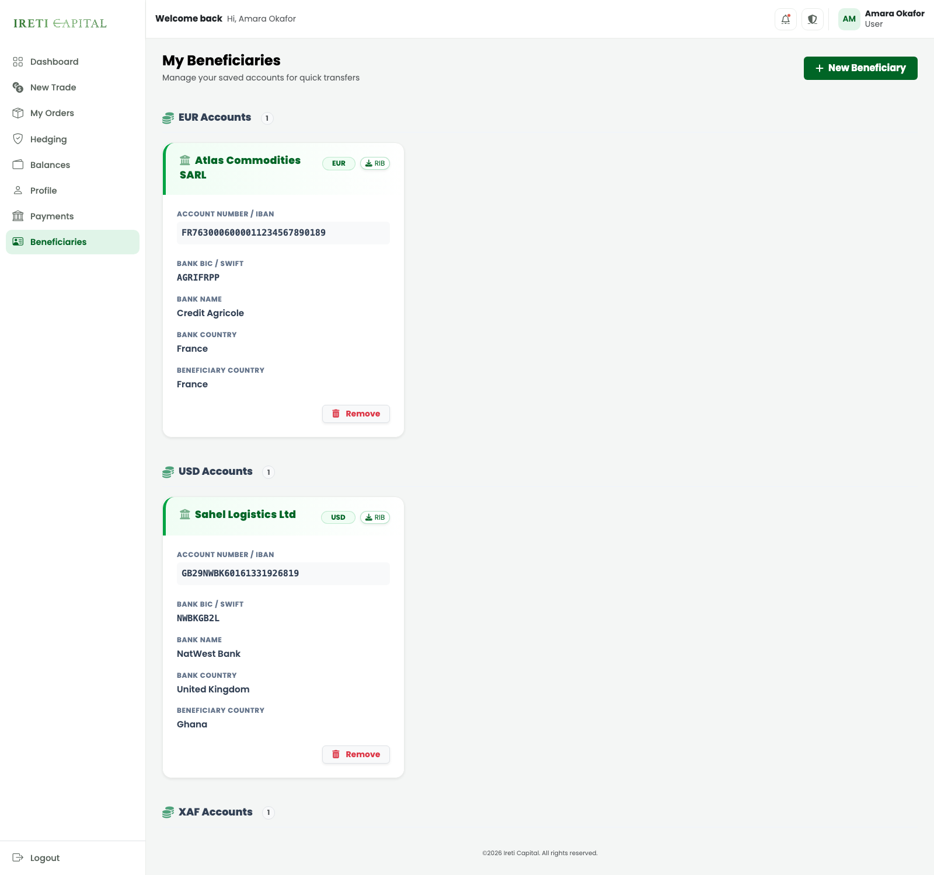Screen dimensions: 934x875
Task: Click the bank icon beside Sahel Logistics
Action: [185, 514]
